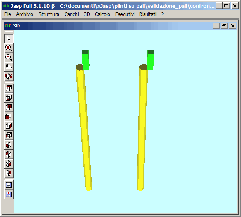Choose the first wireframe cube view
Viewport: 241px width, 217px height.
[x=9, y=88]
